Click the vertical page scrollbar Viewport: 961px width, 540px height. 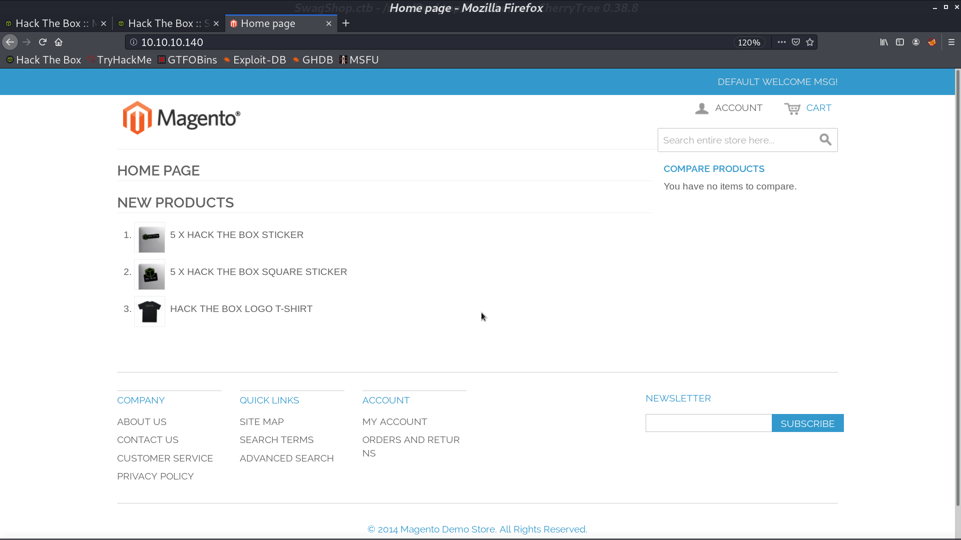pos(957,287)
